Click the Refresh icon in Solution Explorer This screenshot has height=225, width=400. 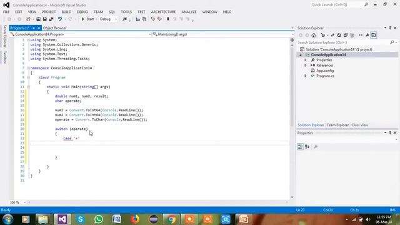pos(339,36)
